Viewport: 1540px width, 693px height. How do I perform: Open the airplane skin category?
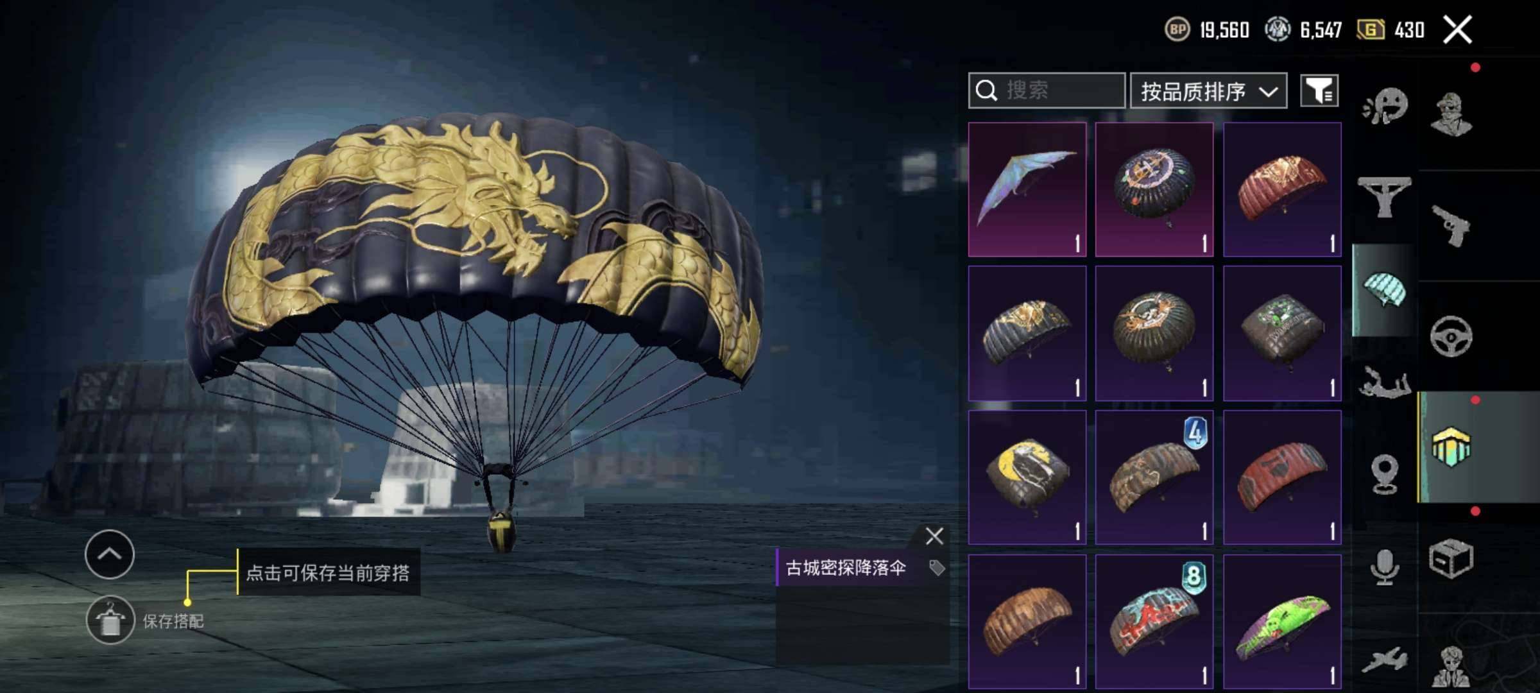click(x=1385, y=660)
